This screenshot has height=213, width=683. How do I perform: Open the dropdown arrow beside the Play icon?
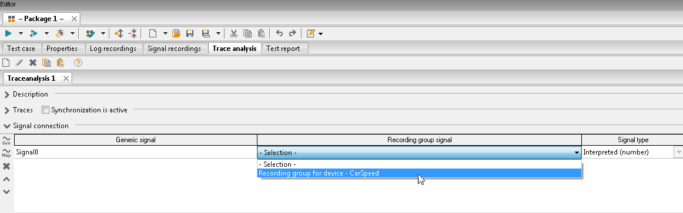(x=21, y=33)
